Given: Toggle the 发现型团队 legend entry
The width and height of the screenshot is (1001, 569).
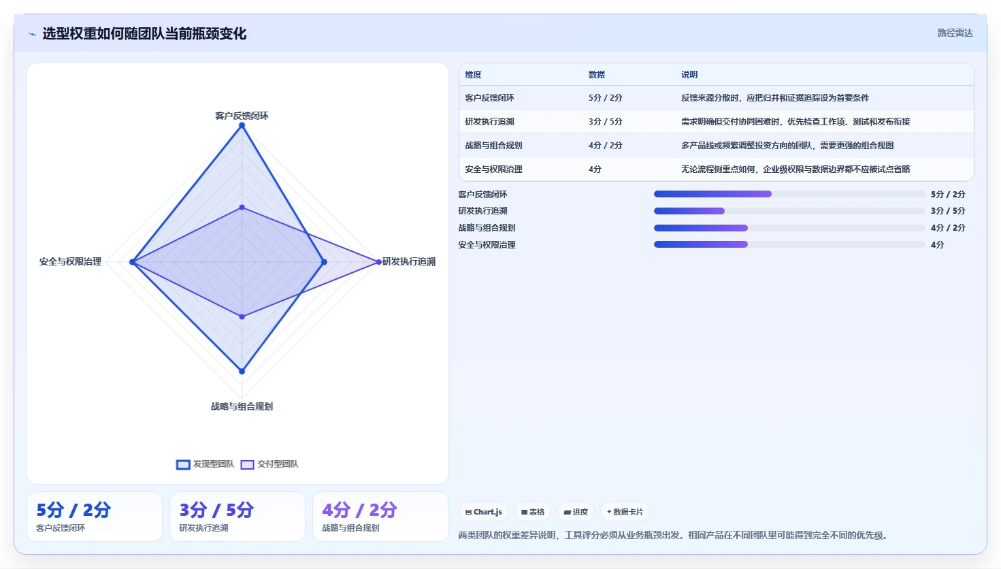Looking at the screenshot, I should [x=205, y=464].
